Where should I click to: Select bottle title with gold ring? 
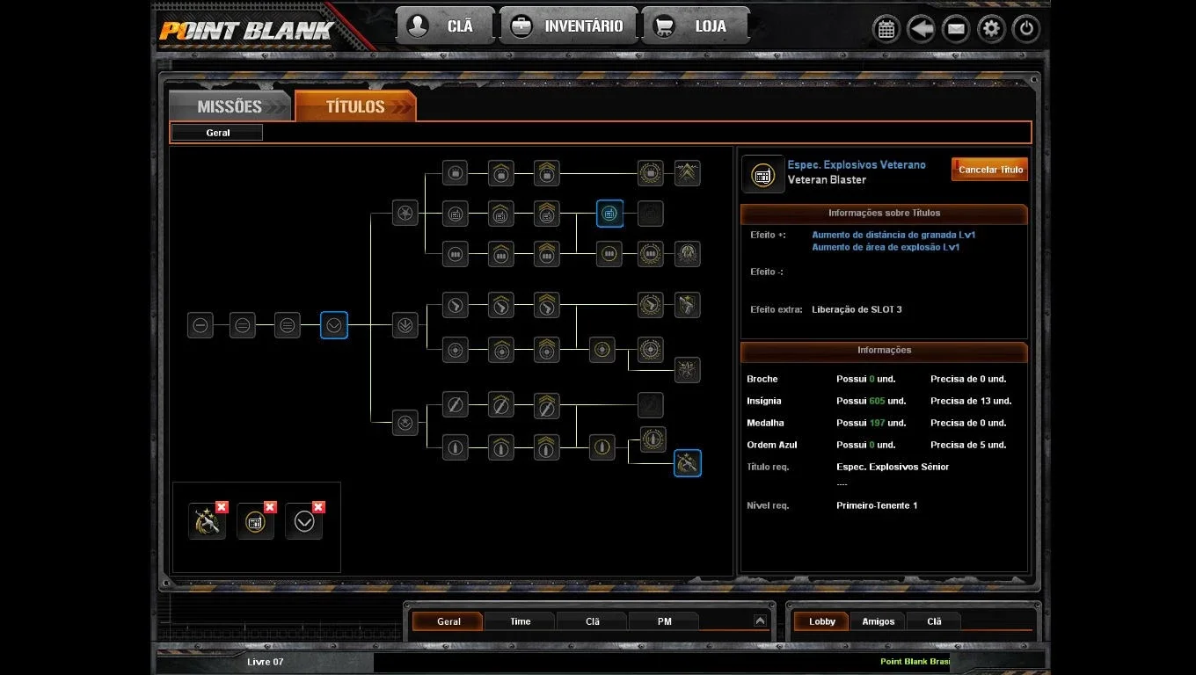click(602, 447)
